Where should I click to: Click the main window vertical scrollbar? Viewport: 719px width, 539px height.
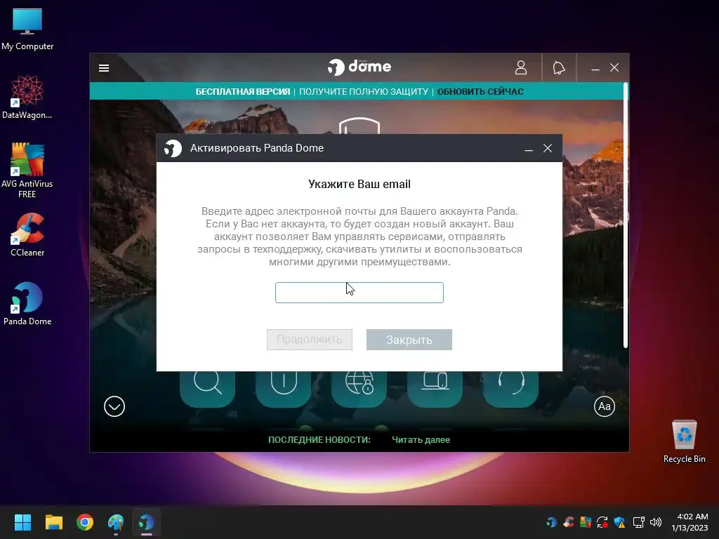626,215
